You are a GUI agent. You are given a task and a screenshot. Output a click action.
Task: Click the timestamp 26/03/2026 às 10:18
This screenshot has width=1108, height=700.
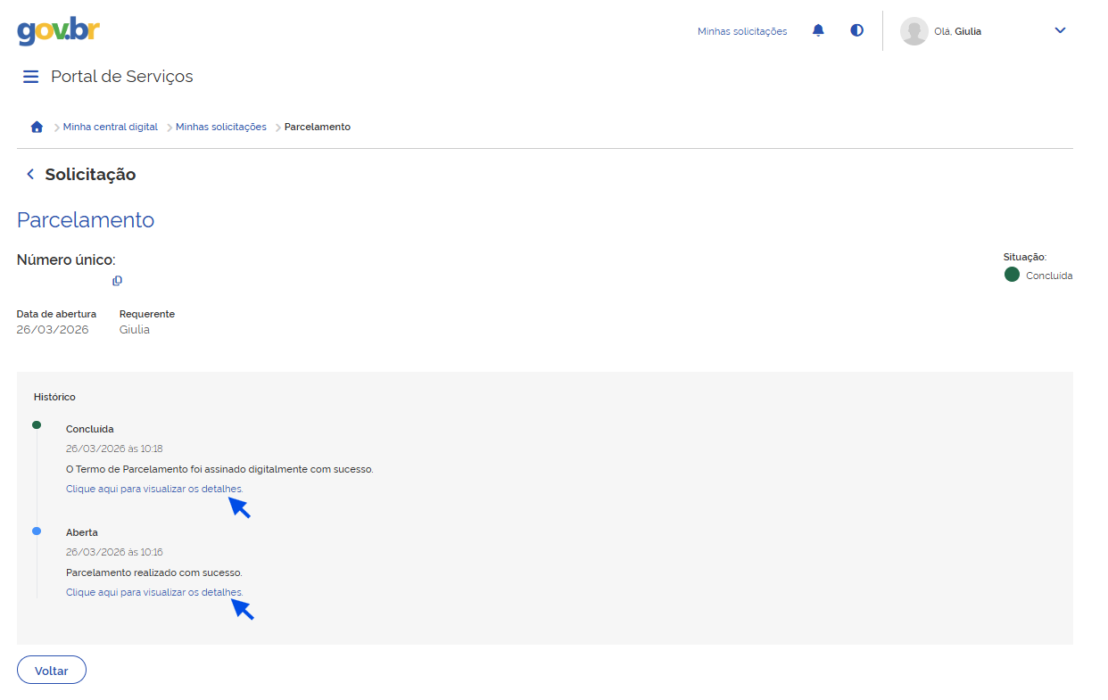click(114, 449)
